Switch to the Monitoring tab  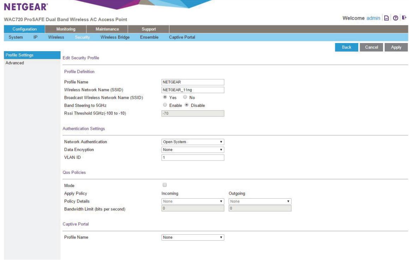tap(66, 29)
